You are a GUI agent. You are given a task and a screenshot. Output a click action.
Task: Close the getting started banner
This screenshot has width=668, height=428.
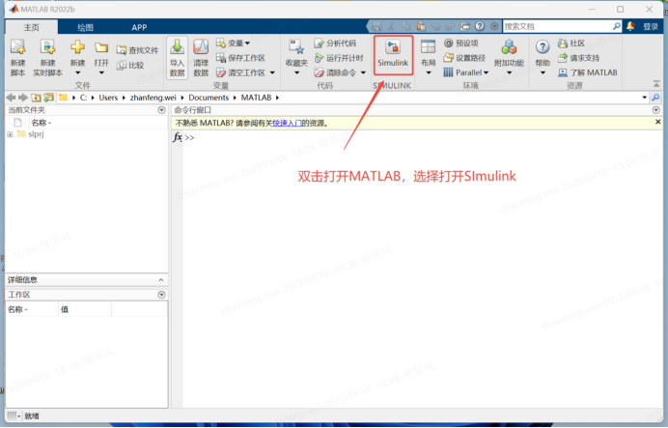[657, 122]
